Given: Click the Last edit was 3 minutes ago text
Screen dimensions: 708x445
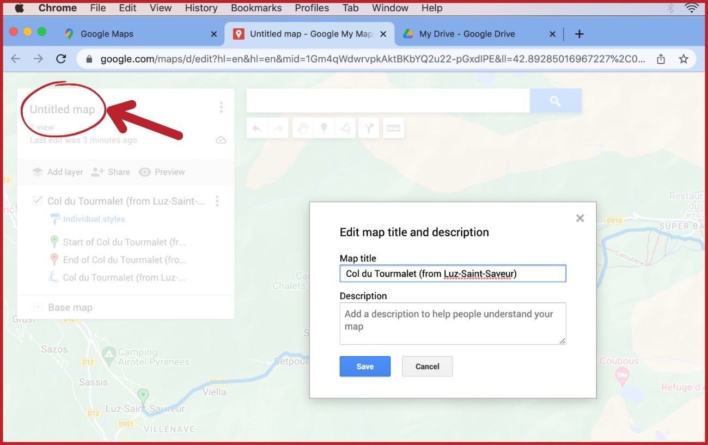Looking at the screenshot, I should pos(83,140).
